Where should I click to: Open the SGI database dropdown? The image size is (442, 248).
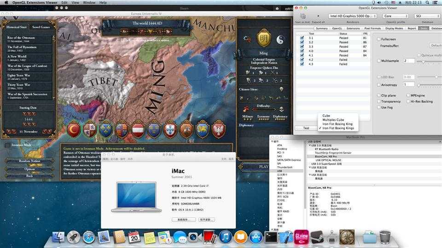coord(427,16)
